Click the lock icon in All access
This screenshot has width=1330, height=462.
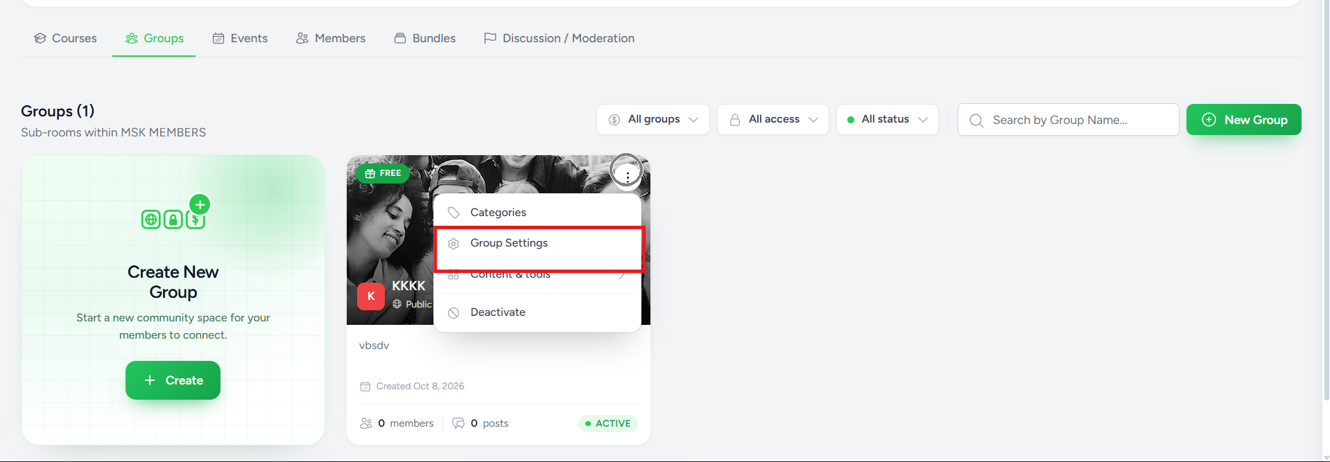(x=735, y=120)
